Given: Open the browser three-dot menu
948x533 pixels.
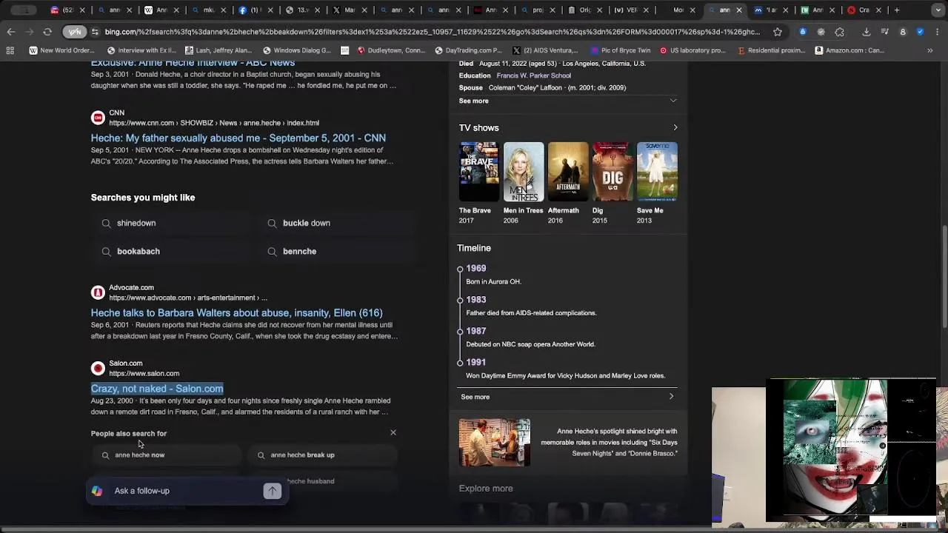Looking at the screenshot, I should [937, 32].
